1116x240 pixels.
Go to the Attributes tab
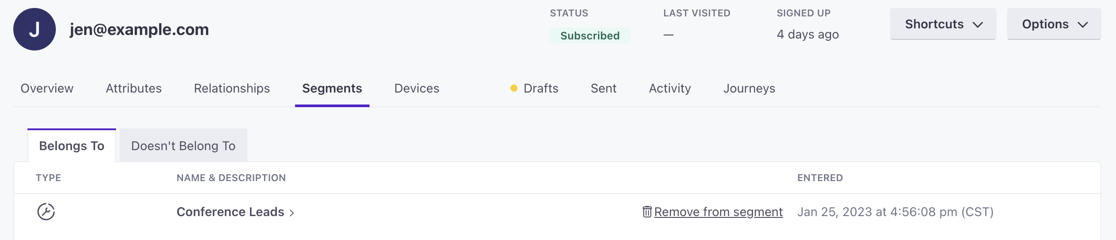tap(134, 88)
